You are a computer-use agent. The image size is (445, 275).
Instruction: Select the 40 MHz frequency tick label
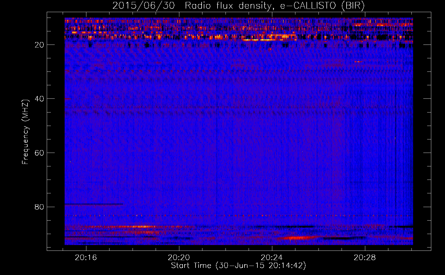click(x=40, y=99)
